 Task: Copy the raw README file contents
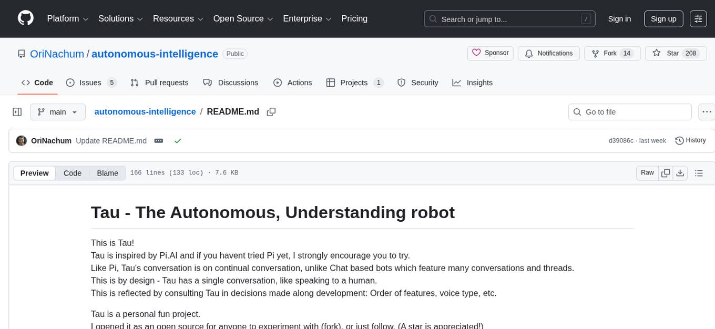click(666, 172)
